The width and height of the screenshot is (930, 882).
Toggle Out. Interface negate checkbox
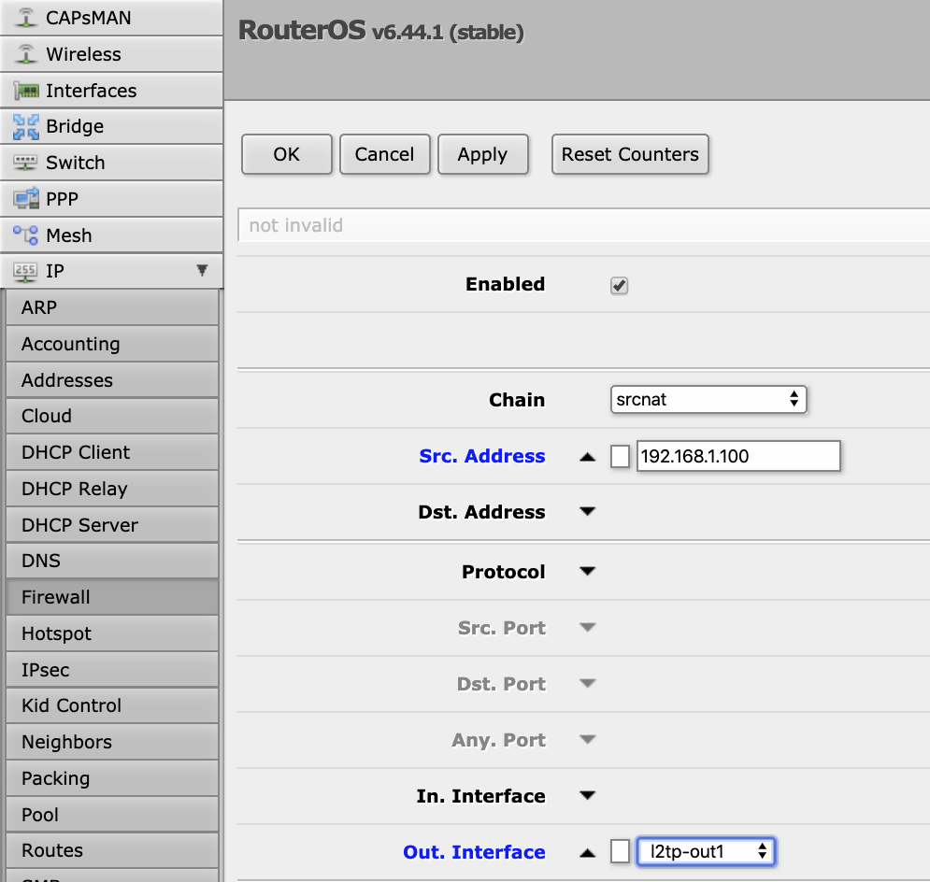tap(620, 852)
